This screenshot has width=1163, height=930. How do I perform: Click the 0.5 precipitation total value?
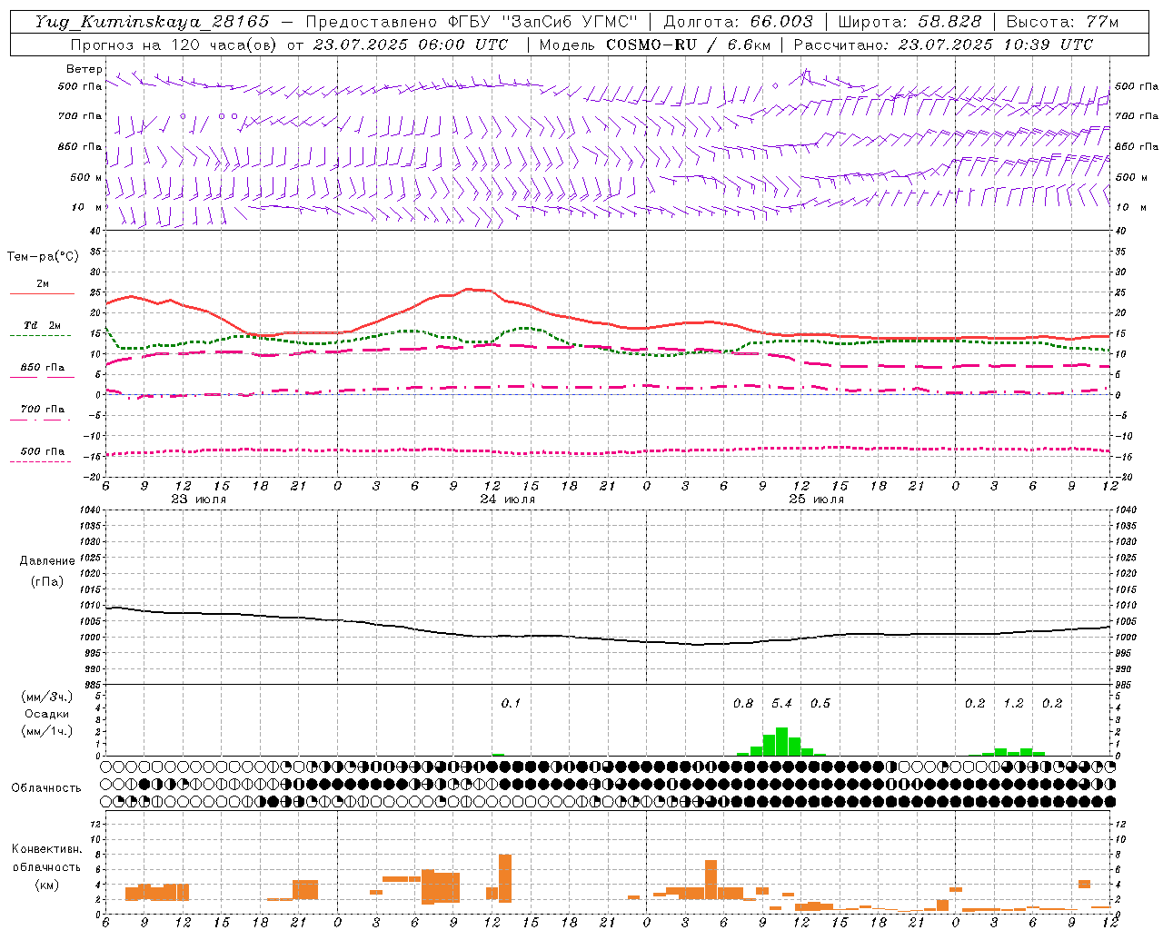pos(820,703)
